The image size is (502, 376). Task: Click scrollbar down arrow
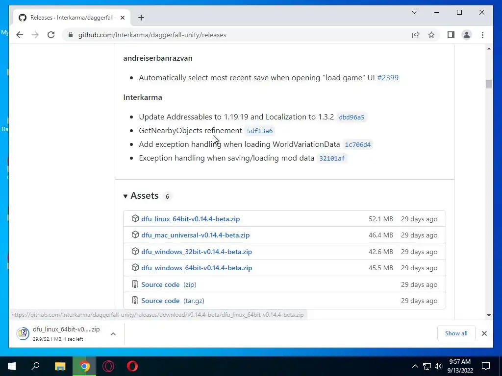(489, 315)
